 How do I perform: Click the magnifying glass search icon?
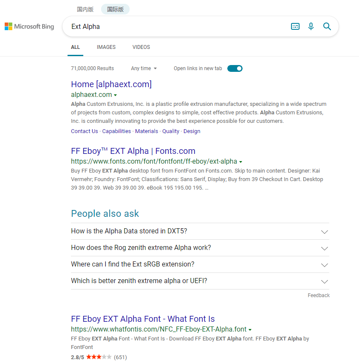327,26
